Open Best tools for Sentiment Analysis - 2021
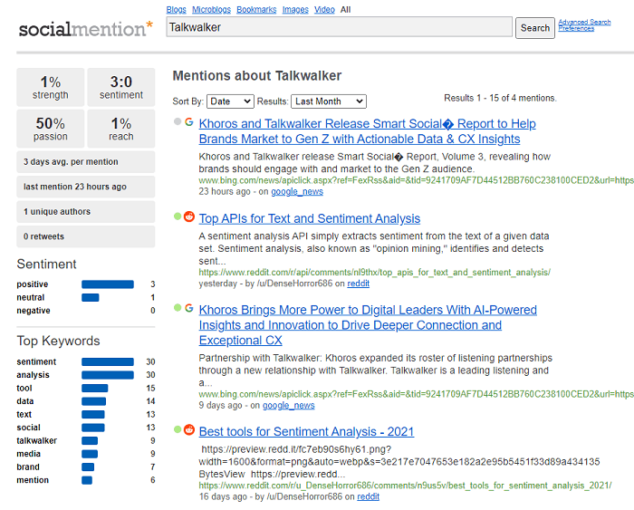 pos(306,431)
